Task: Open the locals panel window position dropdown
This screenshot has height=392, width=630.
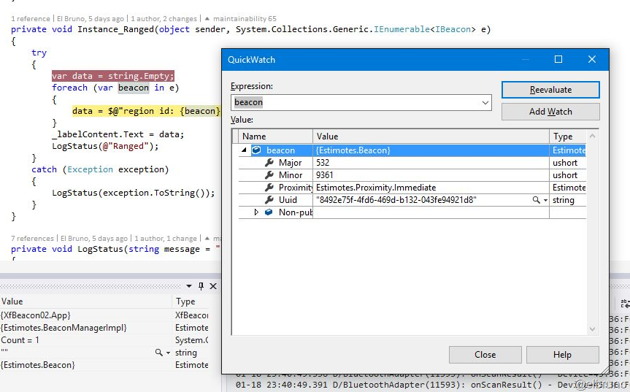Action: (x=189, y=286)
